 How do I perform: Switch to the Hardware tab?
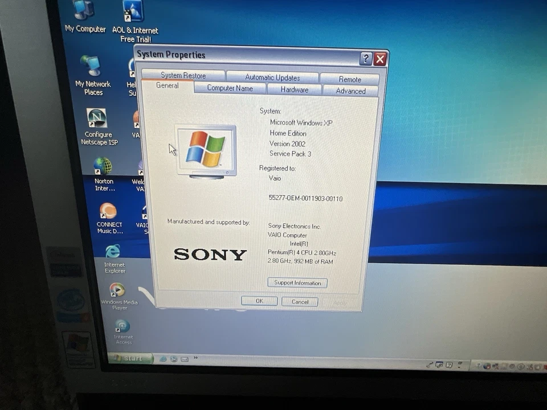click(x=294, y=89)
